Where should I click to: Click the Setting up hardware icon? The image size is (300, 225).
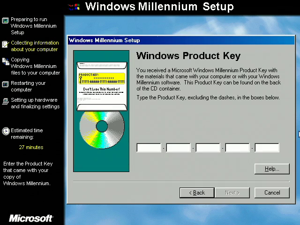5,101
